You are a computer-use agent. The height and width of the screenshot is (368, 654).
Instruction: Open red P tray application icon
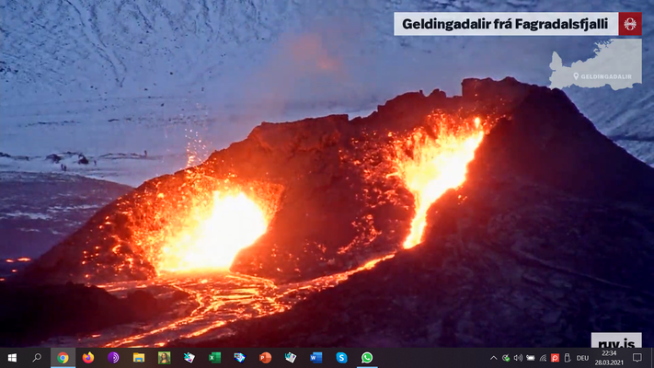coord(555,358)
